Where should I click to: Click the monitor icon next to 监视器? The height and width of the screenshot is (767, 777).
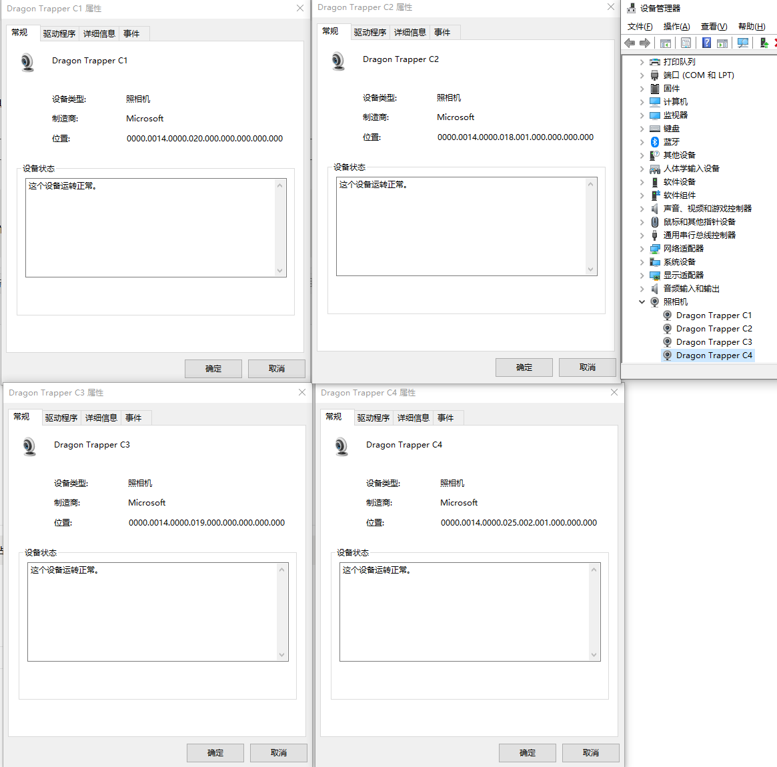[654, 115]
